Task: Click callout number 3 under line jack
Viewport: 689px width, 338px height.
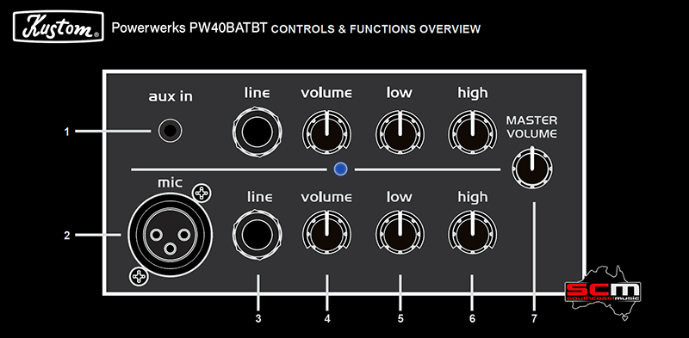Action: coord(258,319)
